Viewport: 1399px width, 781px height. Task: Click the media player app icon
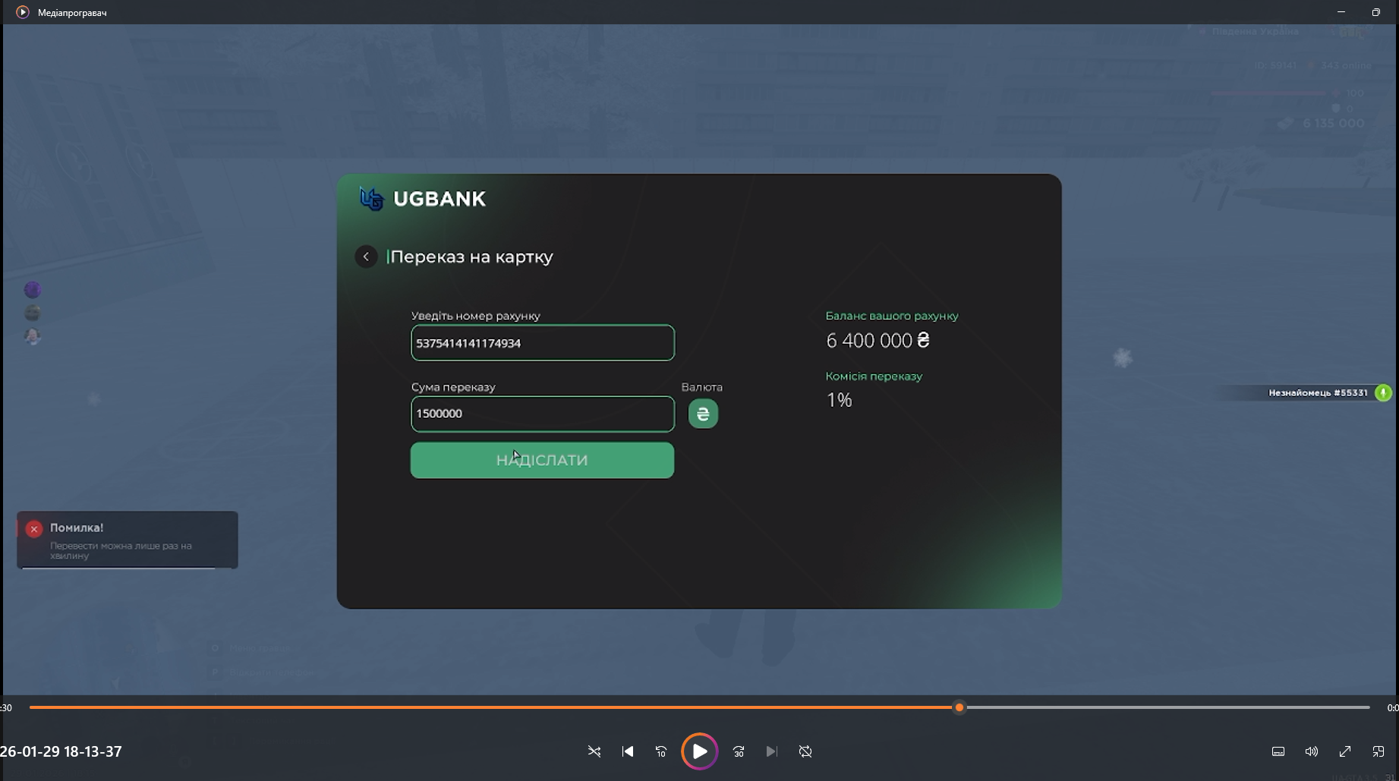pos(23,12)
